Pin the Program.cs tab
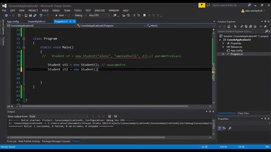The image size is (271, 152). tap(70, 22)
